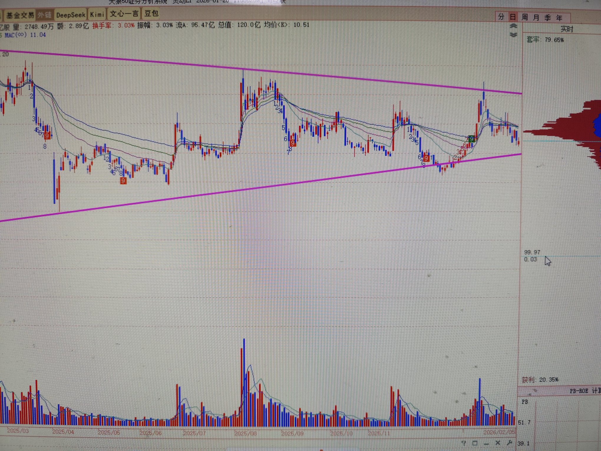
Task: Click the double down-chevron icon
Action: 514,35
